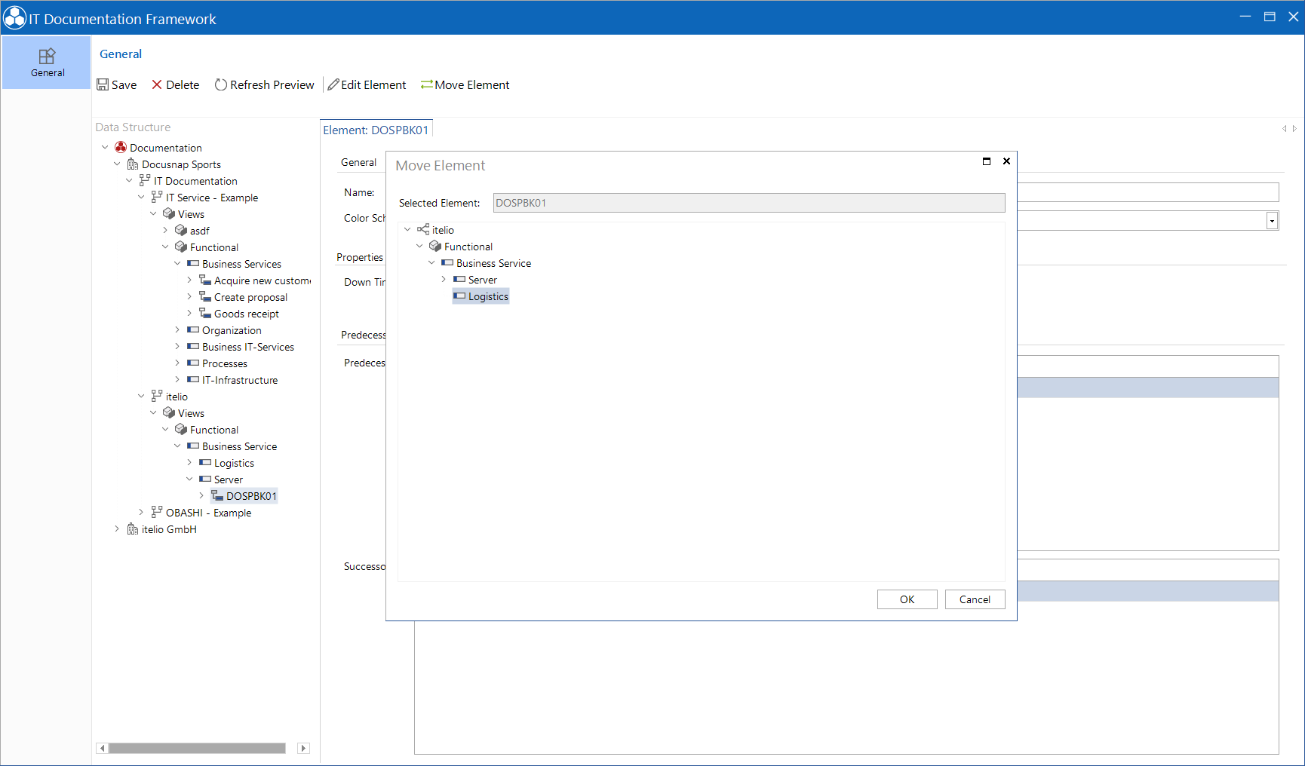Click Cancel in the Move Element dialog
This screenshot has height=766, width=1305.
click(975, 599)
